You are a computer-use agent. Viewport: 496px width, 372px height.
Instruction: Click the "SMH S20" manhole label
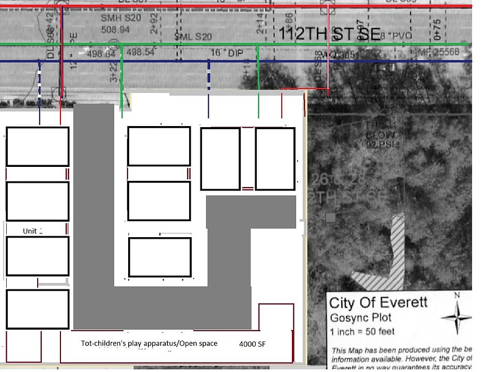(x=121, y=18)
